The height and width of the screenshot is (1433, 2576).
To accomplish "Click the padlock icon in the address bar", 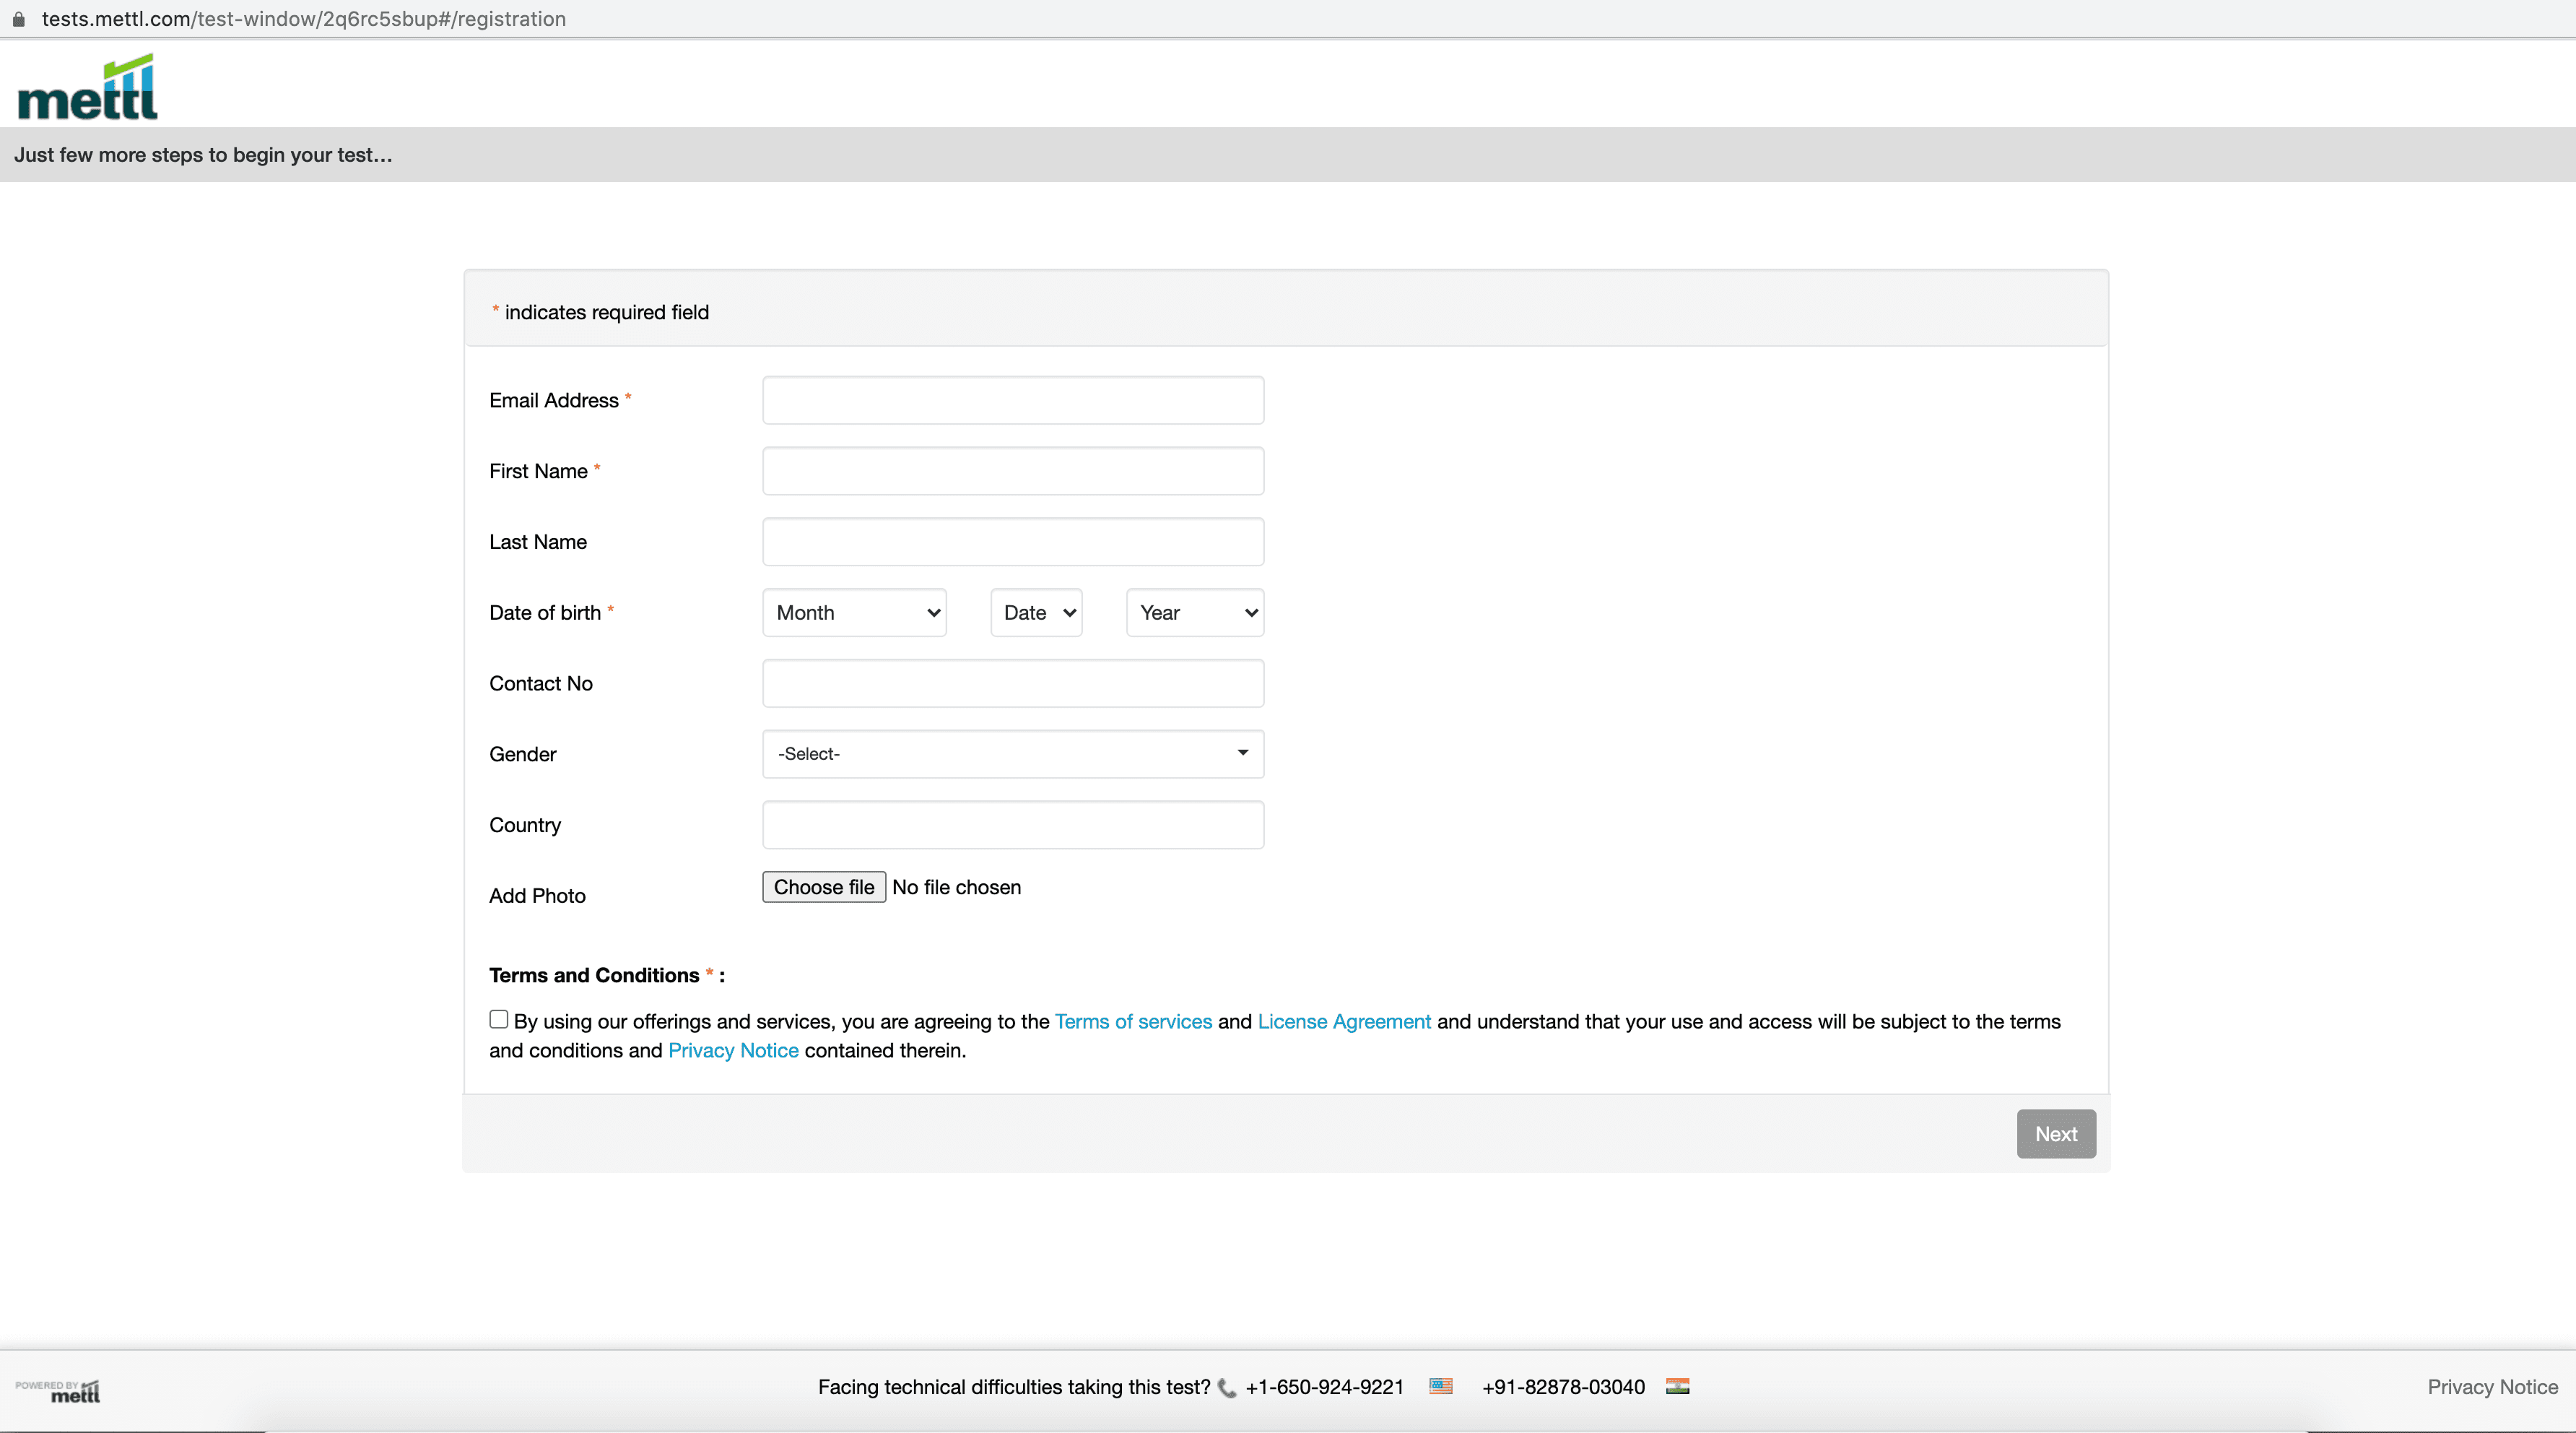I will (x=18, y=19).
